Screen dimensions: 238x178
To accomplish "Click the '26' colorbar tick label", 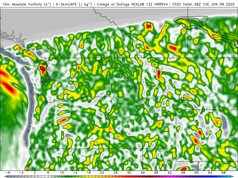I will pyautogui.click(x=116, y=173).
